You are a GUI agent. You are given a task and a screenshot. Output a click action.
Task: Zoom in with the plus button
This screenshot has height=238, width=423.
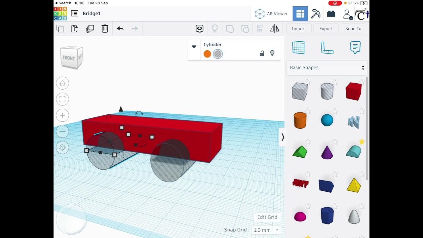click(62, 115)
